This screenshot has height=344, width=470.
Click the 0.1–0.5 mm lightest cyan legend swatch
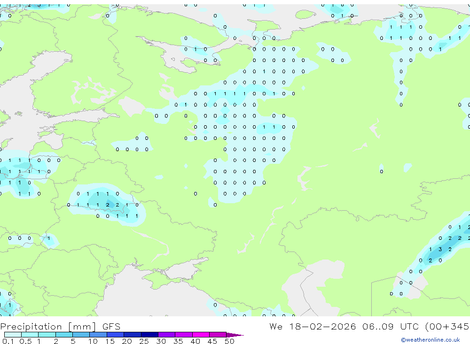pyautogui.click(x=13, y=335)
